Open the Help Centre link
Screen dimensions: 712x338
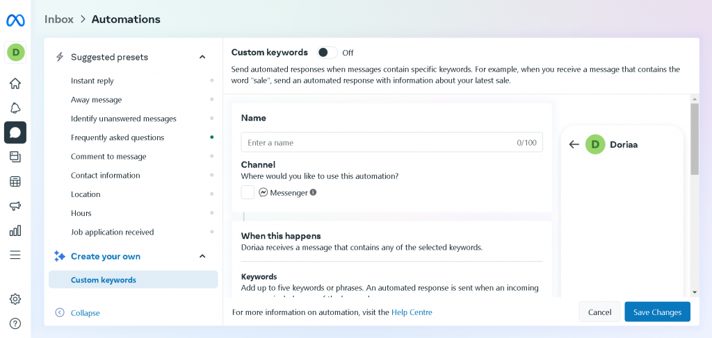(412, 312)
